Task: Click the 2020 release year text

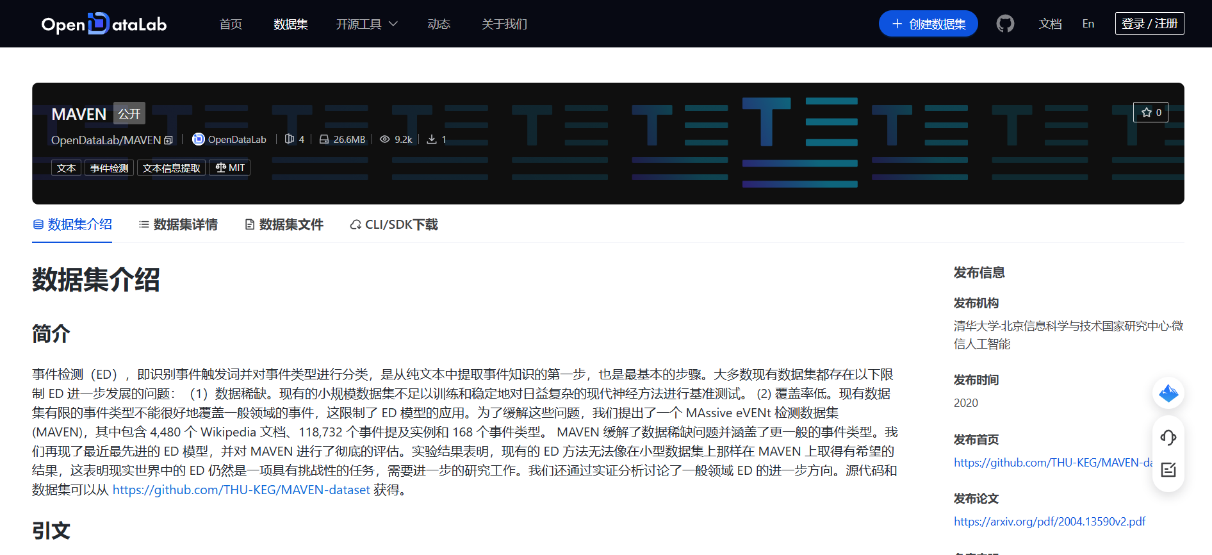Action: coord(966,402)
